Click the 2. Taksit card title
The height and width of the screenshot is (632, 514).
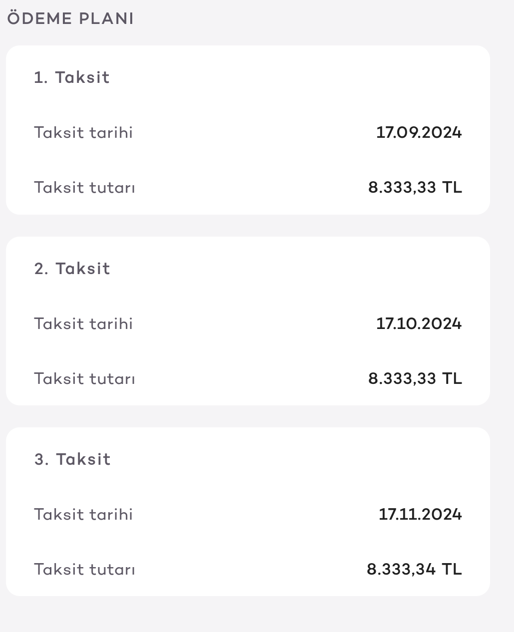click(x=72, y=269)
